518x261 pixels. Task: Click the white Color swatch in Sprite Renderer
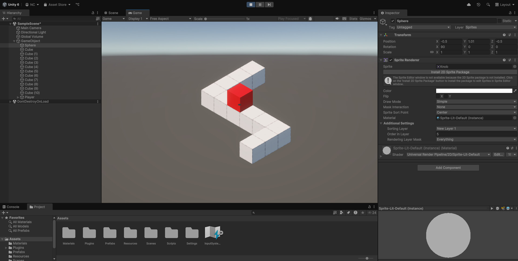pos(473,91)
